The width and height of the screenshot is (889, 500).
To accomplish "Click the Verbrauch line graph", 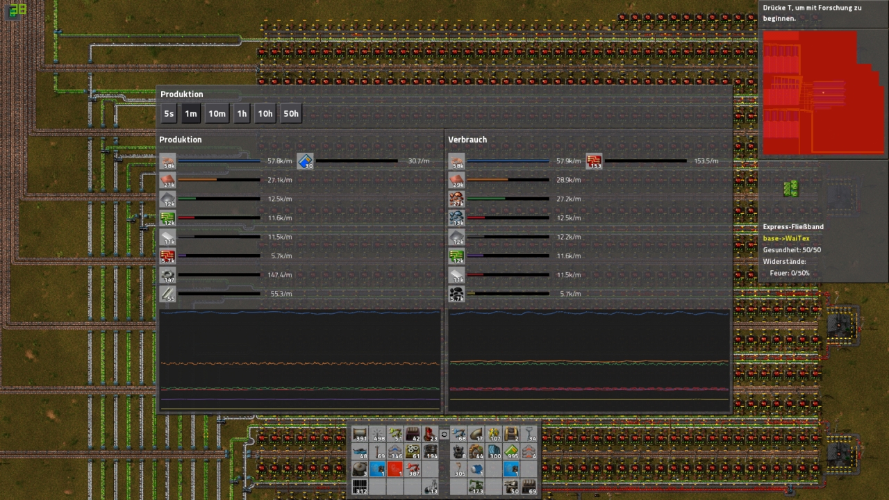I will click(589, 360).
